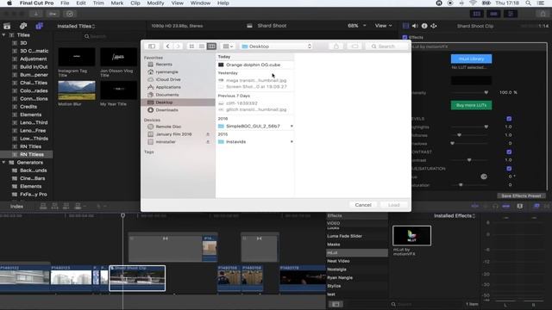Open Edit menu
Image resolution: width=552 pixels, height=310 pixels.
[81, 3]
